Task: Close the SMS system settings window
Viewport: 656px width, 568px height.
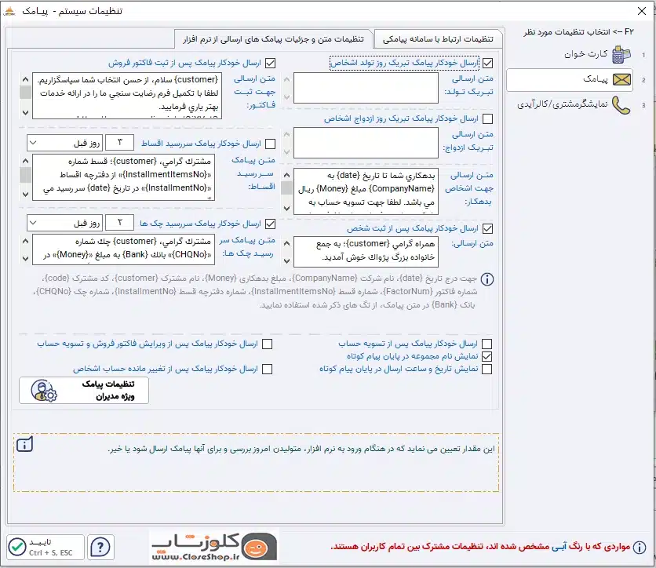Action: pos(642,11)
